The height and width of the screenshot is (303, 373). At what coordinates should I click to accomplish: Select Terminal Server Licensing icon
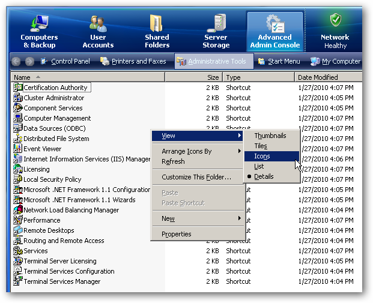click(x=18, y=261)
